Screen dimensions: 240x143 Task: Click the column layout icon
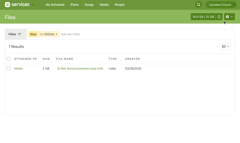pos(226,46)
